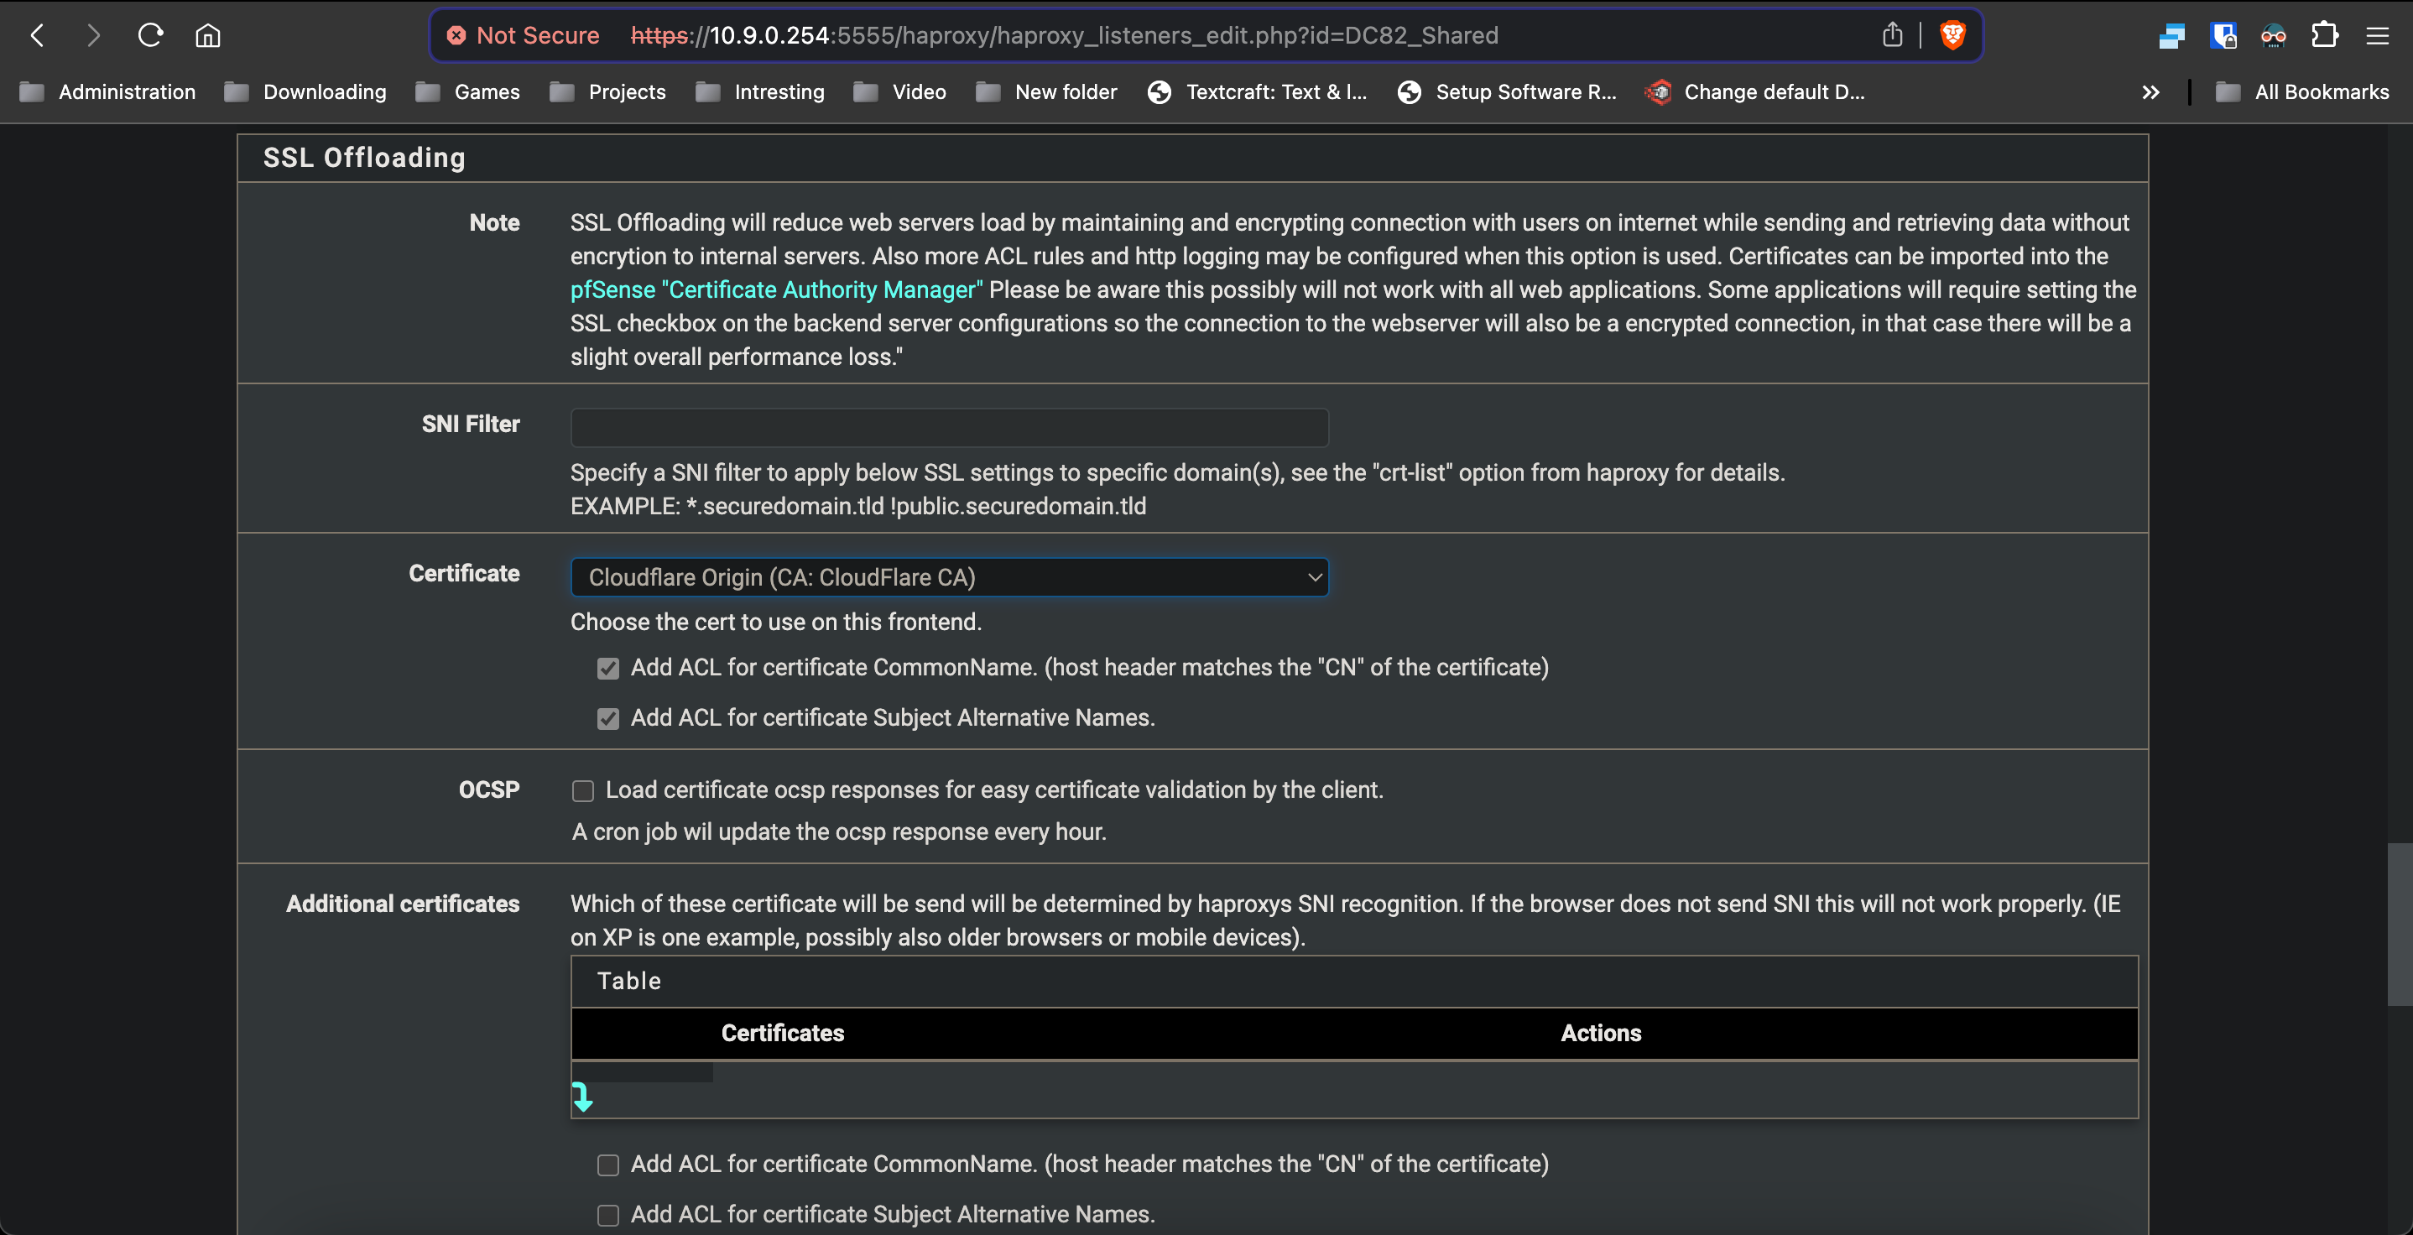Screen dimensions: 2413x1235
Task: Open the Games bookmarks folder
Action: [467, 91]
